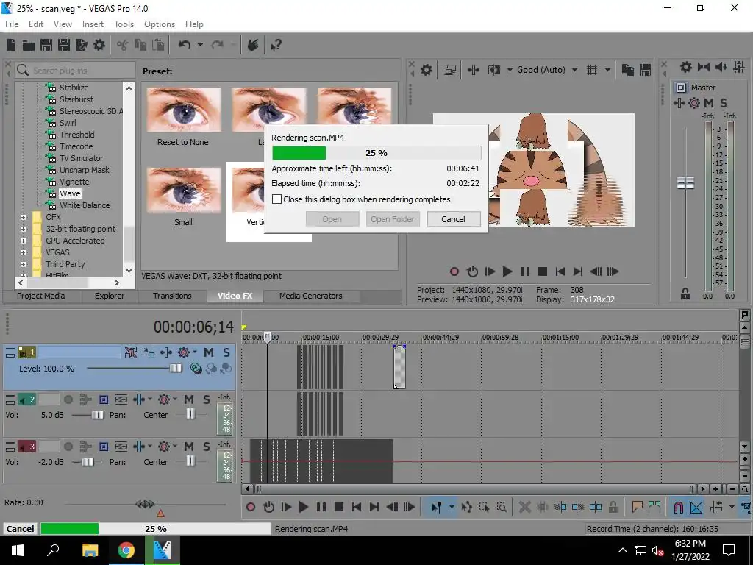
Task: Open Master bus audio properties gear
Action: pos(686,67)
